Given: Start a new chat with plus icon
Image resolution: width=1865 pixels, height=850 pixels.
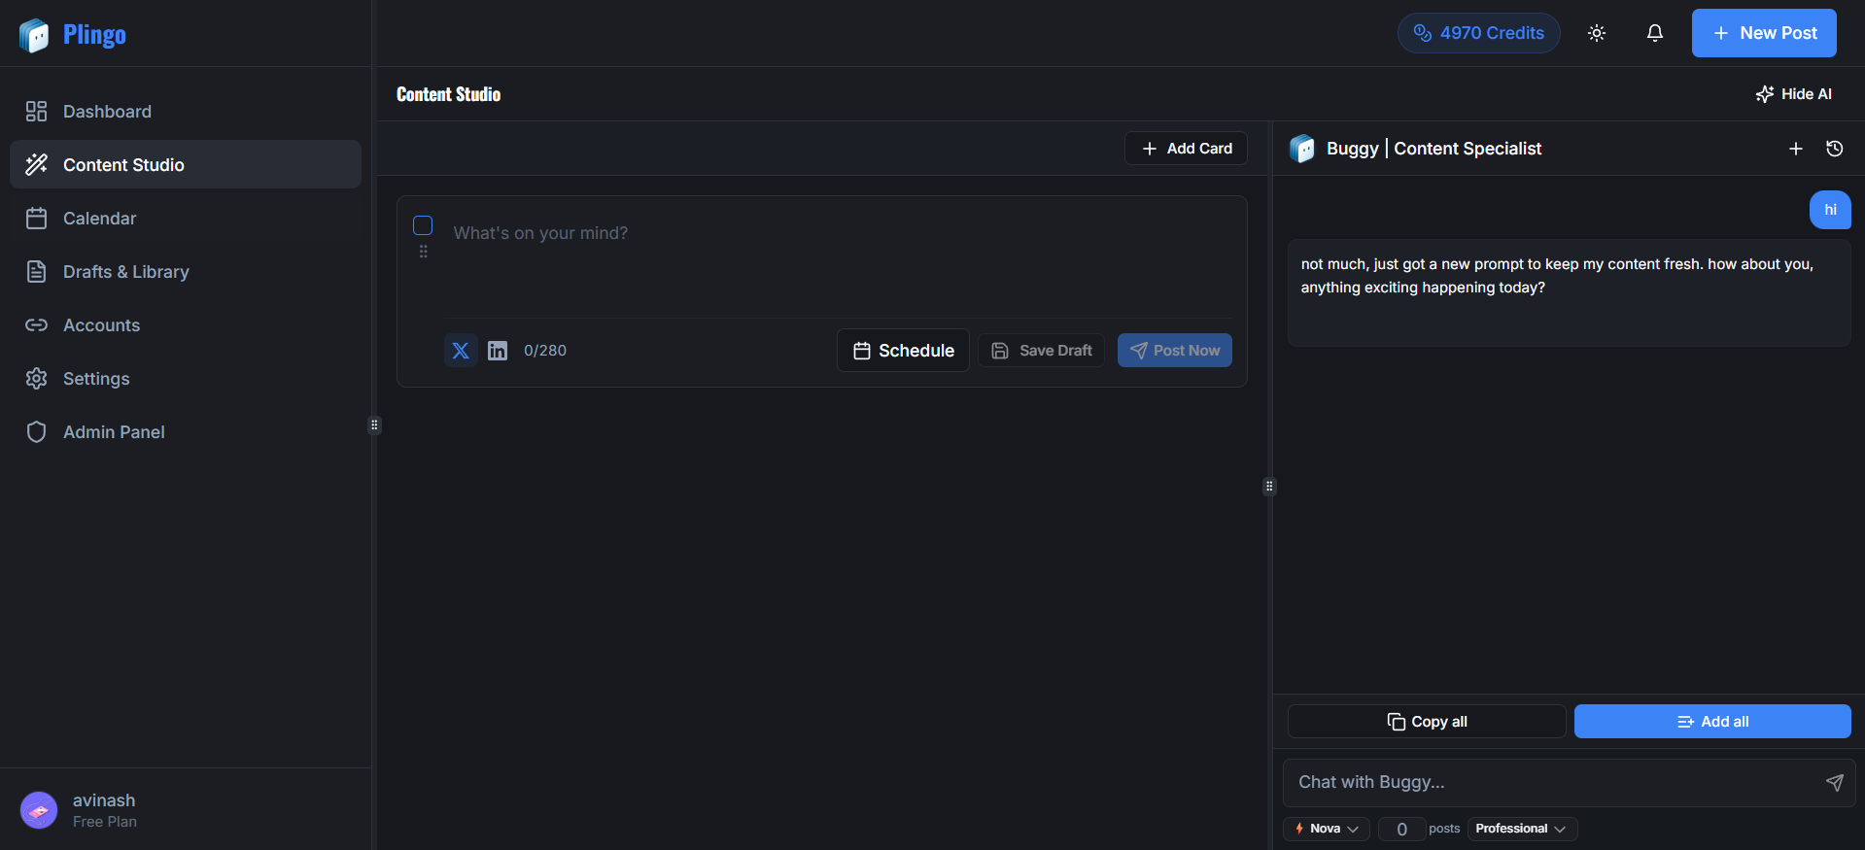Looking at the screenshot, I should coord(1796,149).
